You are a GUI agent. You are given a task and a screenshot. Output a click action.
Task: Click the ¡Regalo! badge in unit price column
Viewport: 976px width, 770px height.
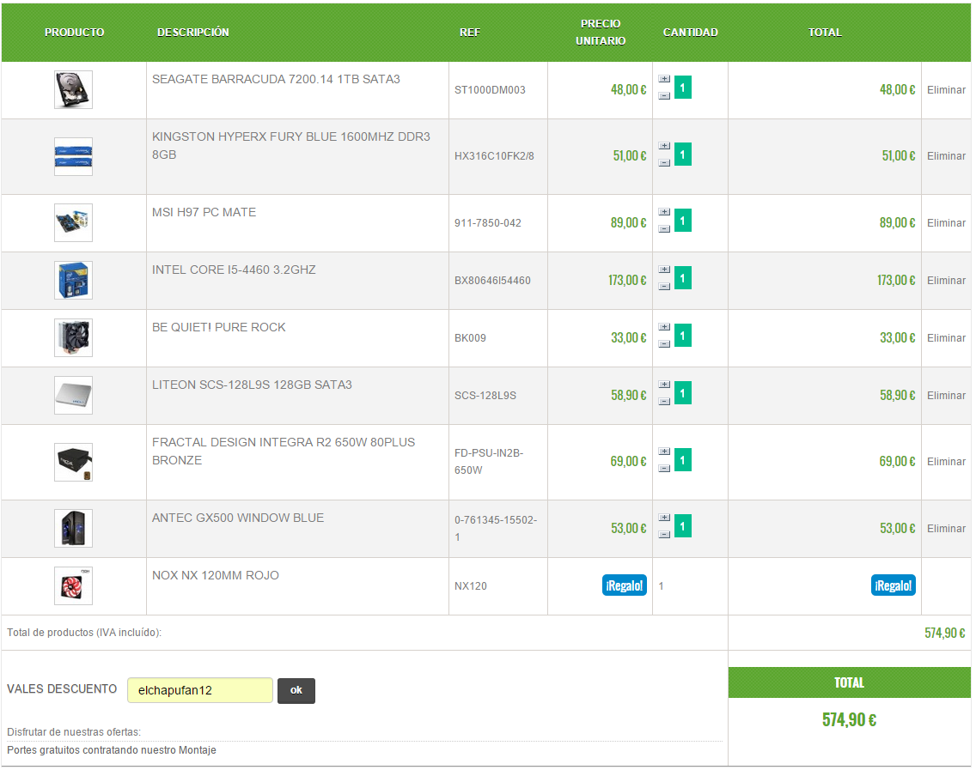pyautogui.click(x=625, y=585)
